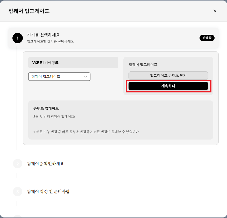Viewport: 227px width, 218px height.
Task: Open step 펌웨어 작성 전 준비사항
Action: (48, 192)
